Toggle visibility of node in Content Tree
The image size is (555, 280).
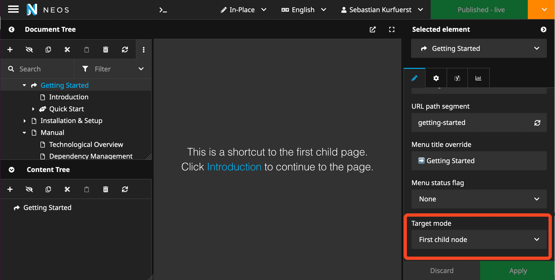click(29, 189)
